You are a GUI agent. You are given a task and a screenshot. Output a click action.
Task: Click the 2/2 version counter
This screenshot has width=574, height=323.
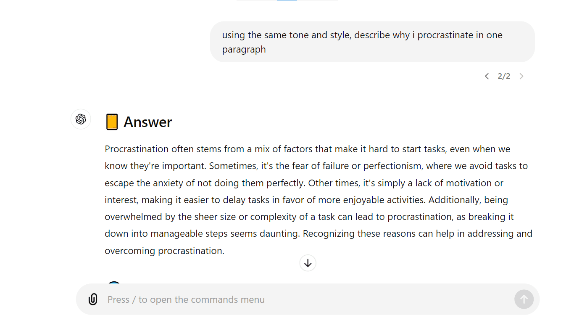pyautogui.click(x=504, y=76)
